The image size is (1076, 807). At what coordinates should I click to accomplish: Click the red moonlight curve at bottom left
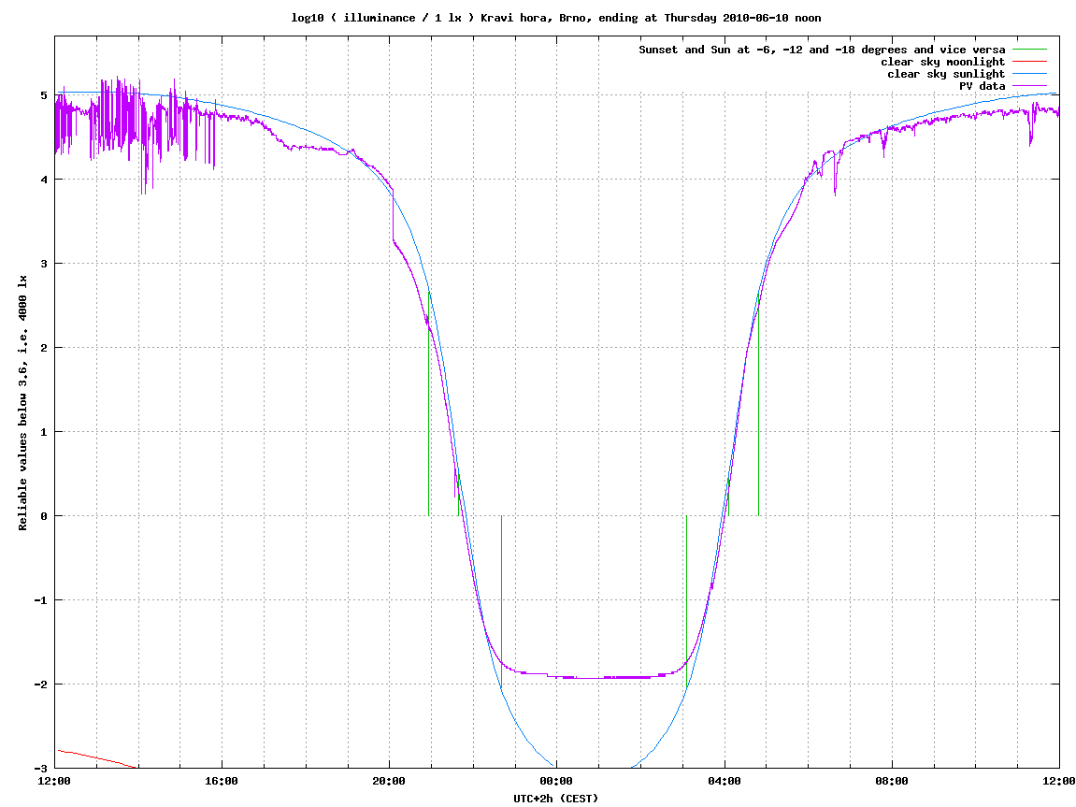(x=96, y=758)
